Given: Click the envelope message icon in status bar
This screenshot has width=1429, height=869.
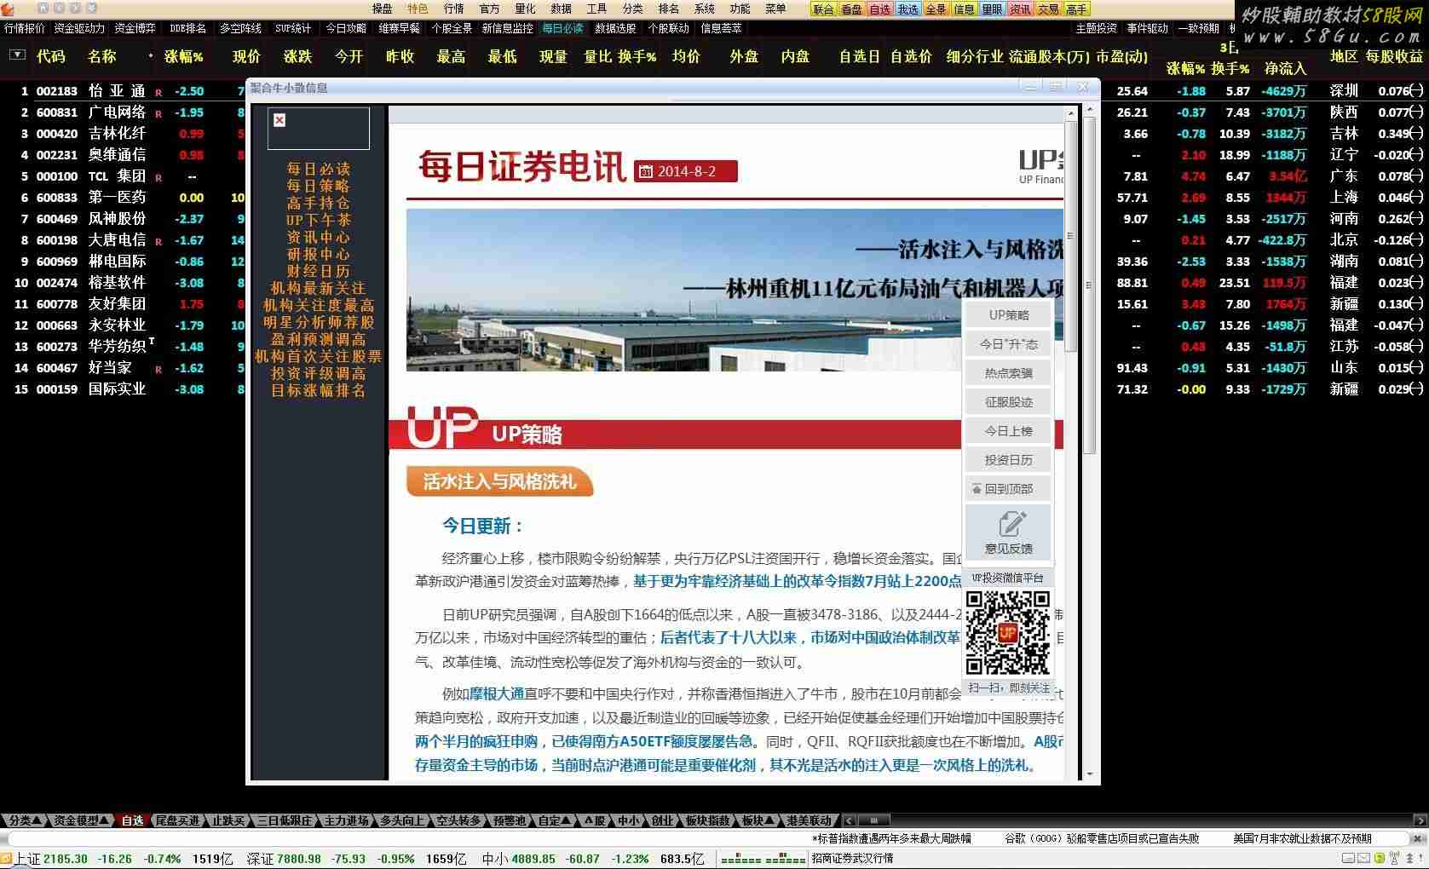Looking at the screenshot, I should pos(1363,858).
